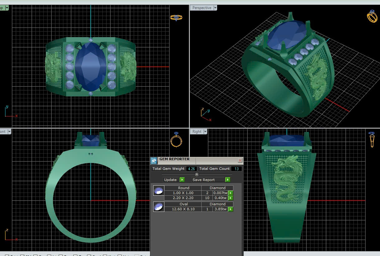This screenshot has width=380, height=256.
Task: Click the Total Gem Weight label
Action: point(168,169)
